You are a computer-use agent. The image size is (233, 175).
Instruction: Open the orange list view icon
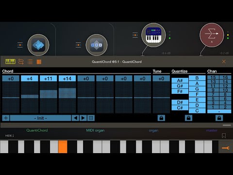pyautogui.click(x=30, y=62)
